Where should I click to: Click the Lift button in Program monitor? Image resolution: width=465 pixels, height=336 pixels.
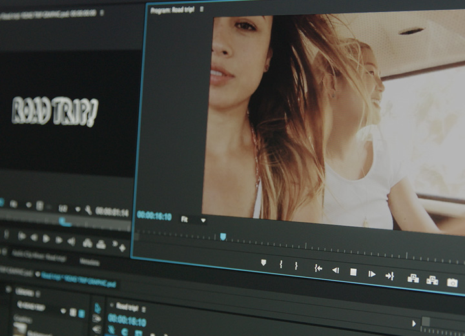tap(413, 278)
